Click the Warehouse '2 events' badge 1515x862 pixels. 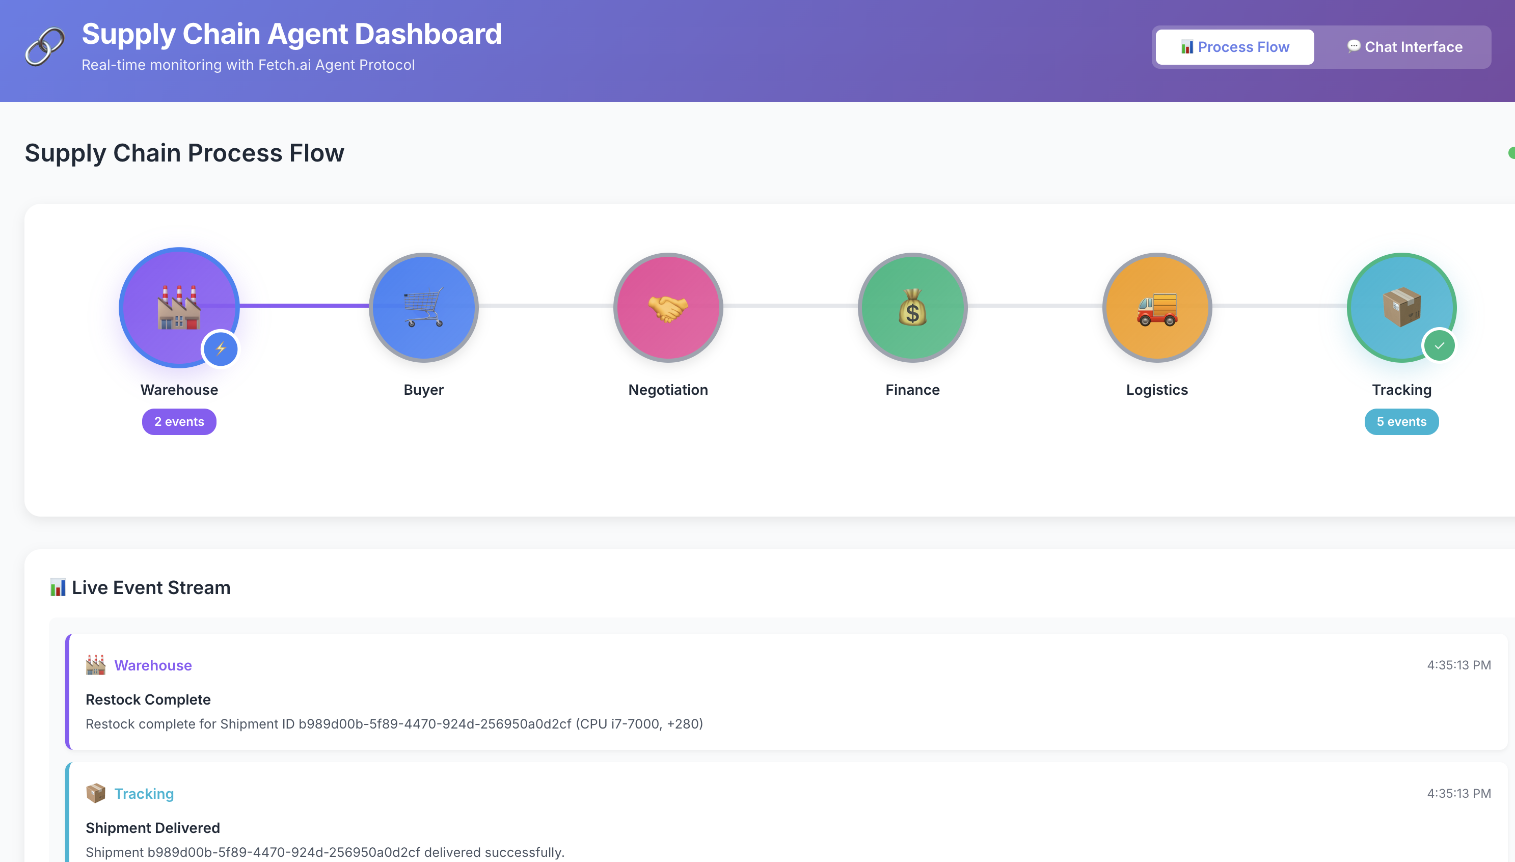coord(179,421)
